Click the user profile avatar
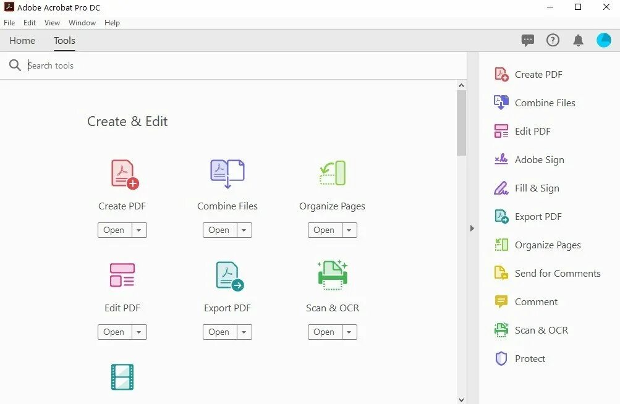 604,40
